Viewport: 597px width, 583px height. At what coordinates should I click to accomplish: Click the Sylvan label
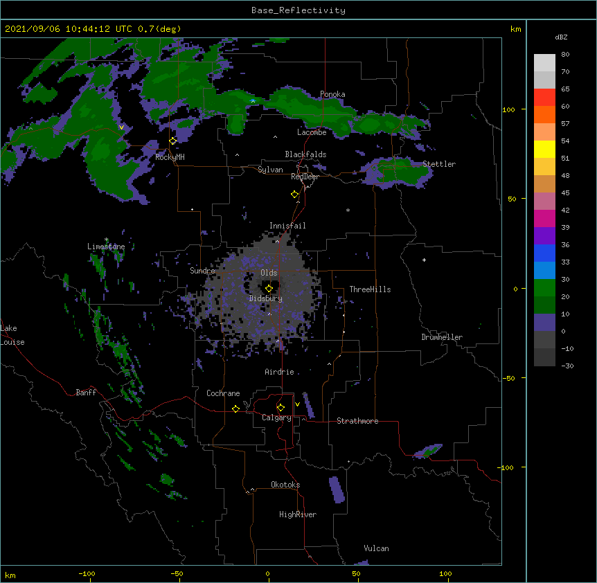(270, 170)
